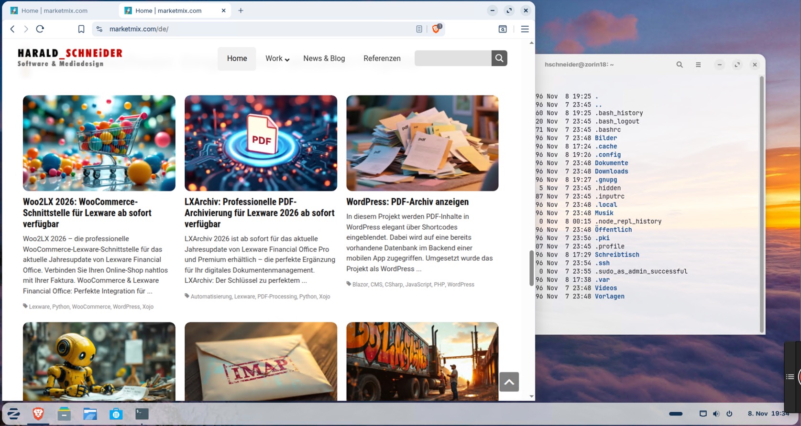Open the clock showing 8. Nov
Screen dimensions: 801x426
coord(768,414)
